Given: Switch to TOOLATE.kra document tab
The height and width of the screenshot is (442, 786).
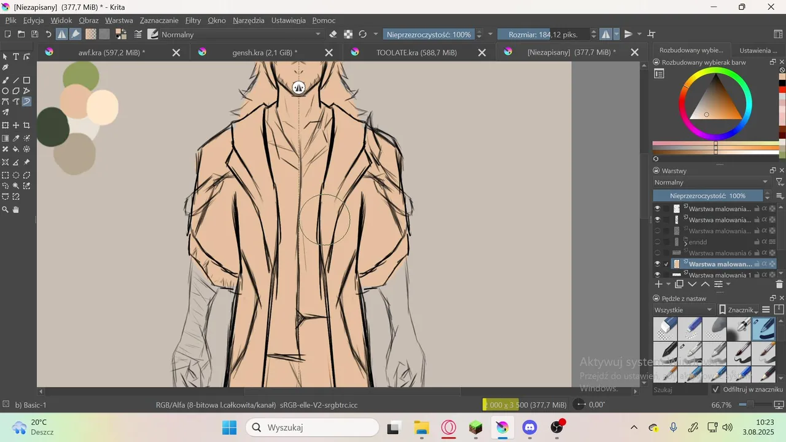Looking at the screenshot, I should (417, 53).
